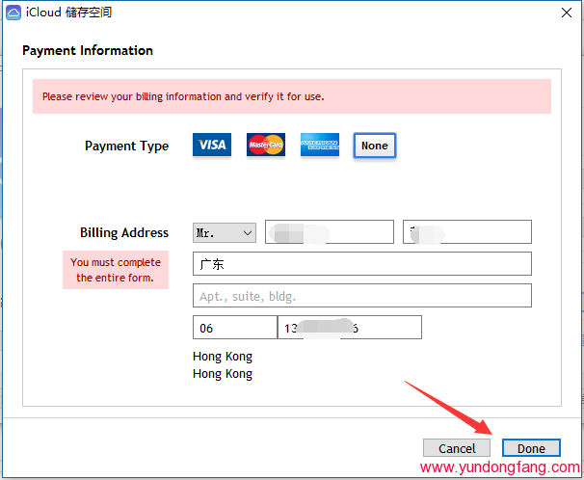Select Visa as payment type
The image size is (584, 480).
coord(212,146)
